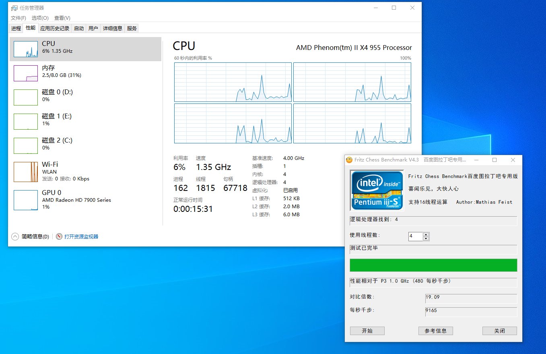The image size is (546, 354).
Task: Click the Fritz Chess Benchmark title icon
Action: click(349, 160)
